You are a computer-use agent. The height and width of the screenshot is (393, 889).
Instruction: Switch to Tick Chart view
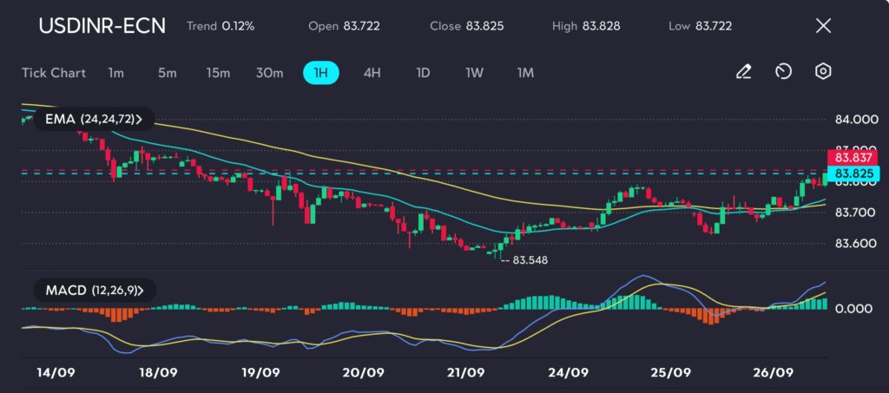pyautogui.click(x=54, y=73)
